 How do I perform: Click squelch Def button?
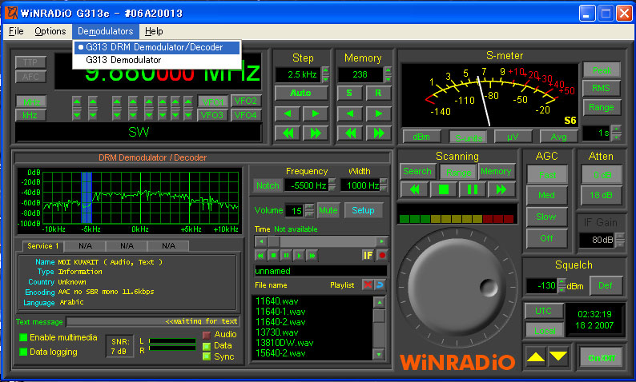606,285
